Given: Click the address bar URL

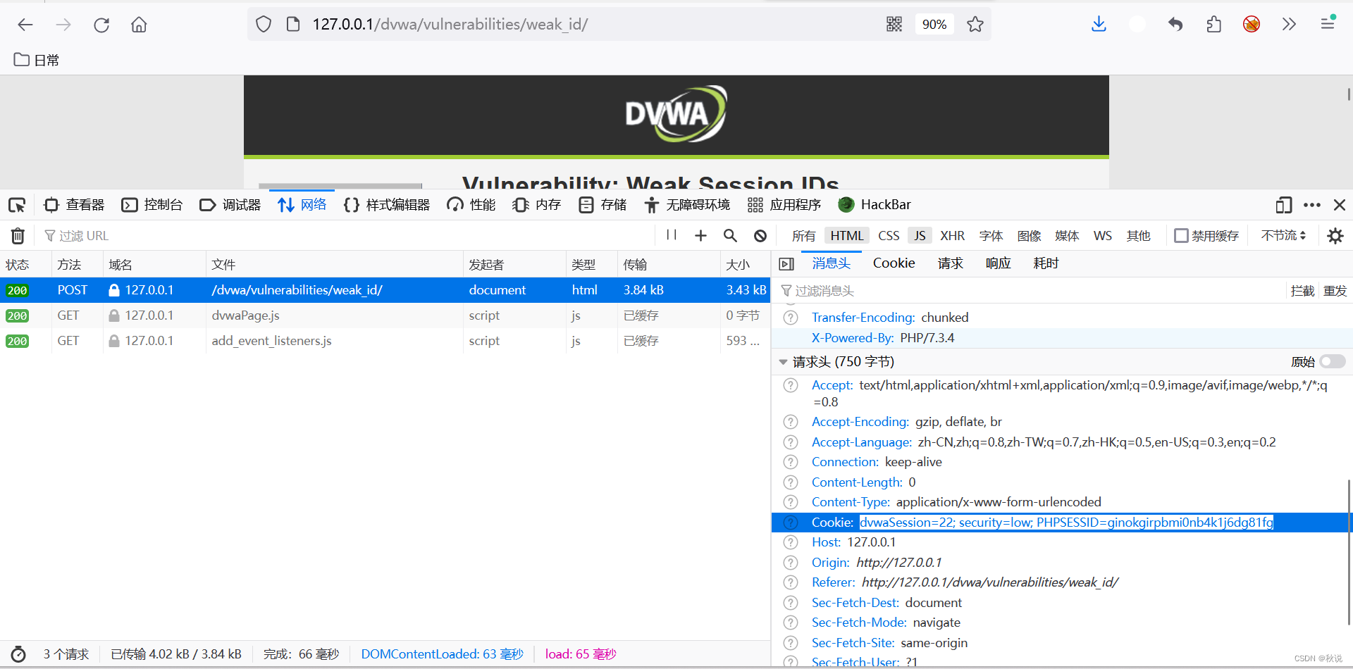Looking at the screenshot, I should (x=450, y=25).
